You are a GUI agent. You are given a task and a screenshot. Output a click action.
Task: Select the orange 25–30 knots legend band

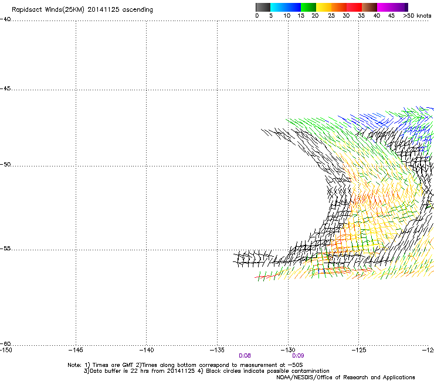pos(339,7)
